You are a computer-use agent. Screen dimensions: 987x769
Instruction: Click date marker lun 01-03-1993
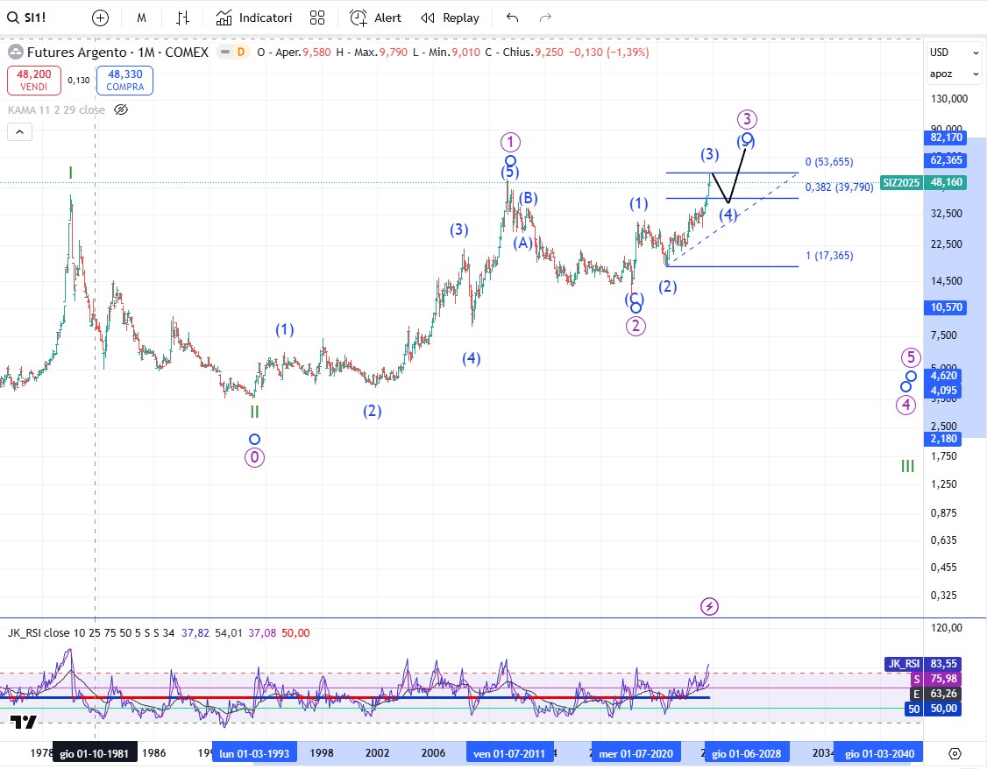(254, 753)
